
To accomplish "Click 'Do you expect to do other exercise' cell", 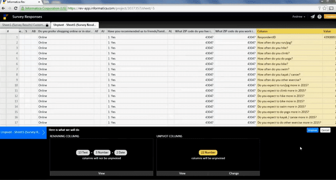I will tap(289, 123).
